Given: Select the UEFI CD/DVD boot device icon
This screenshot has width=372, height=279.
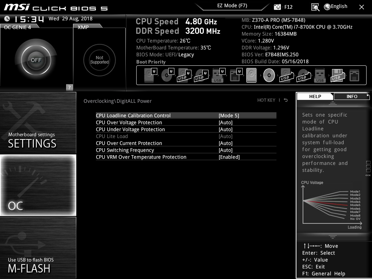Looking at the screenshot, I should click(x=167, y=75).
